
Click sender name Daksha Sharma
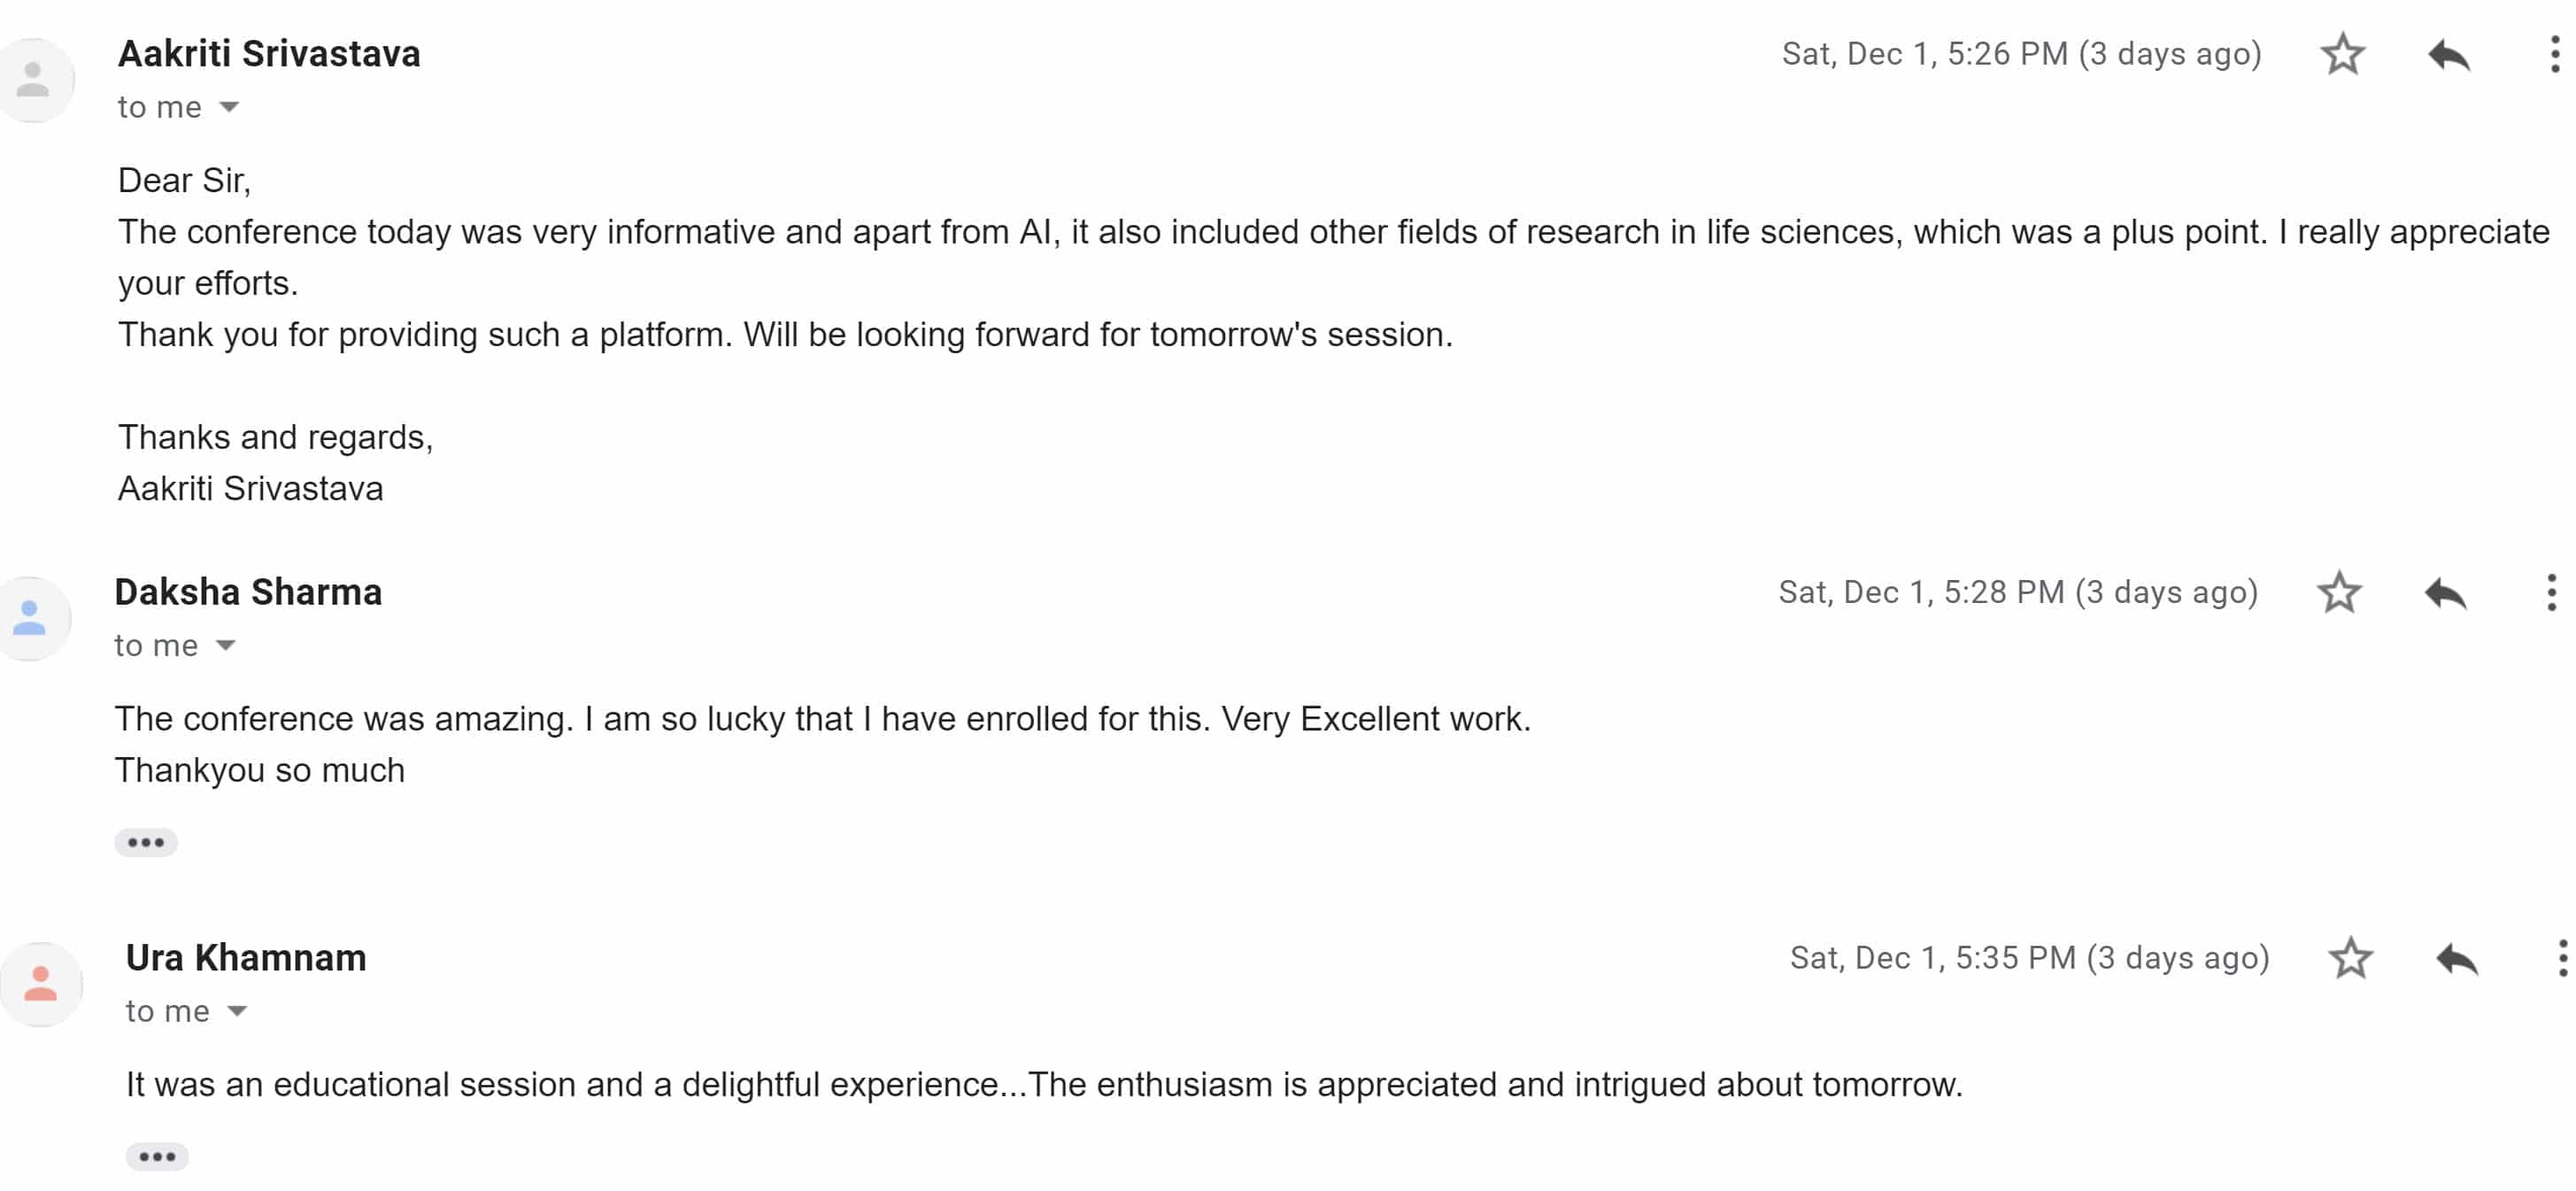point(248,591)
